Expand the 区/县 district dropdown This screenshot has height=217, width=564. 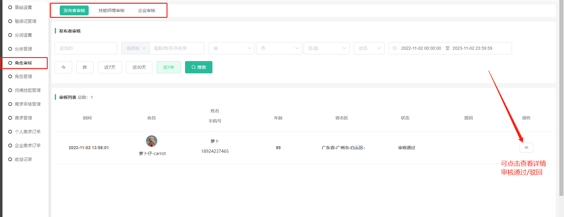click(326, 48)
